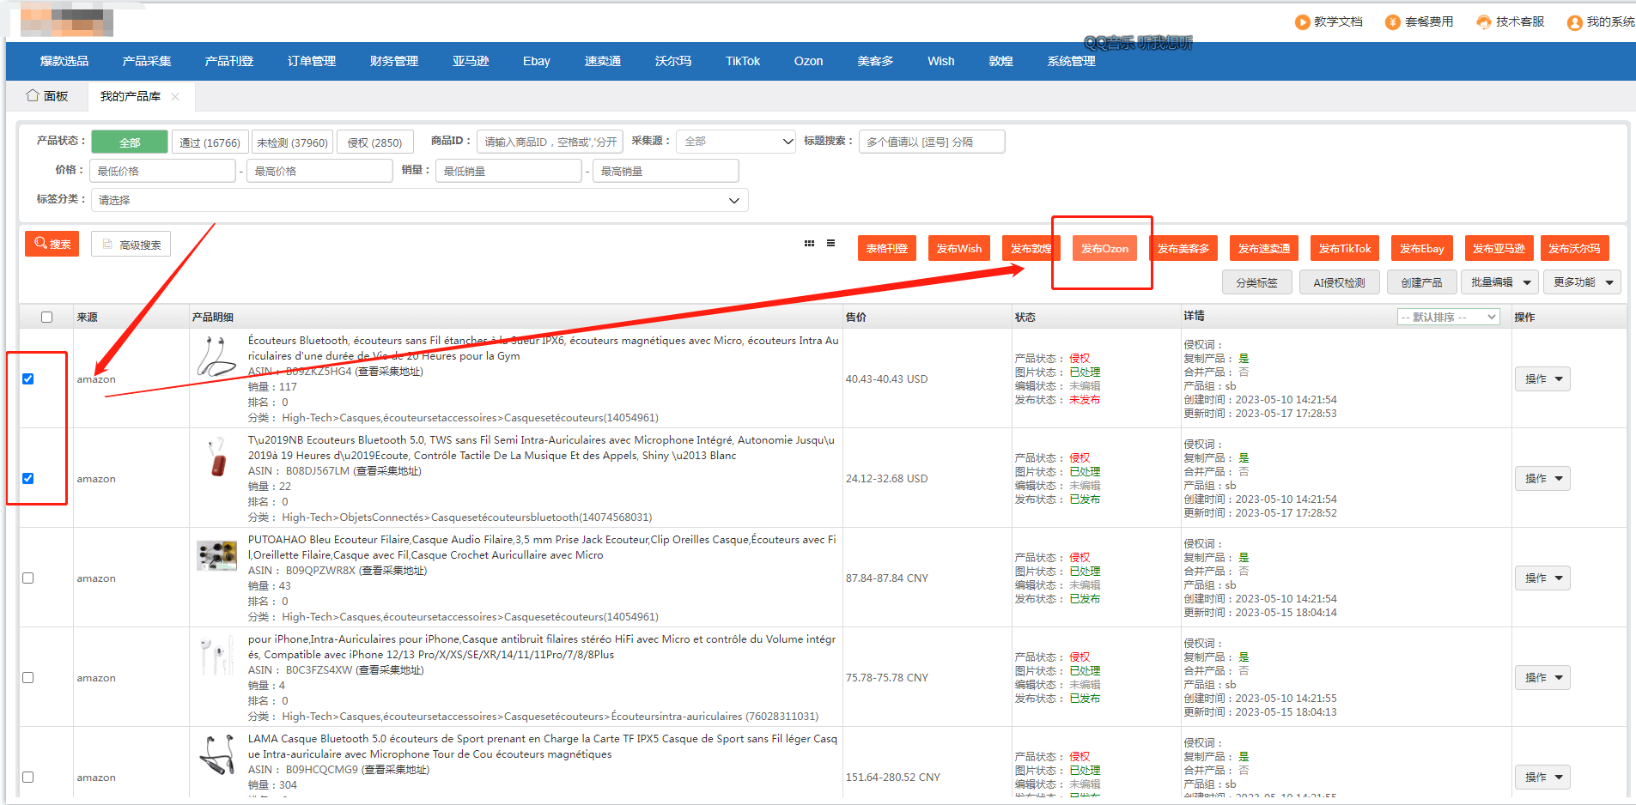Click the 技术客服 headset icon

pyautogui.click(x=1484, y=22)
